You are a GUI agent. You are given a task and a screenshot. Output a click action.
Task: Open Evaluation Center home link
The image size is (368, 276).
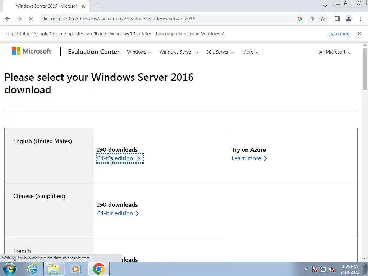[x=94, y=52]
